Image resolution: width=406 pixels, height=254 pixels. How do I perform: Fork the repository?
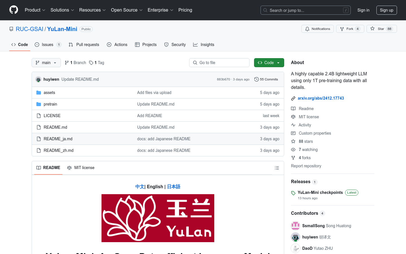(x=350, y=29)
